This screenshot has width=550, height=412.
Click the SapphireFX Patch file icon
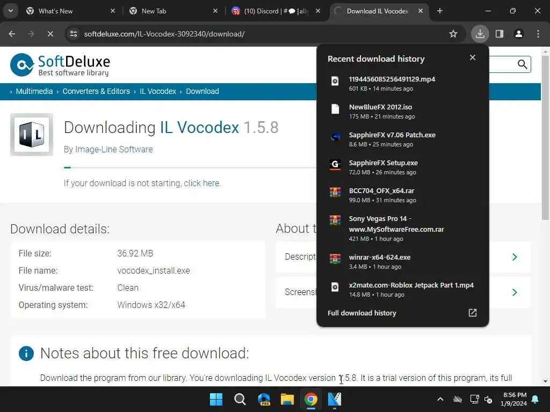click(x=335, y=137)
